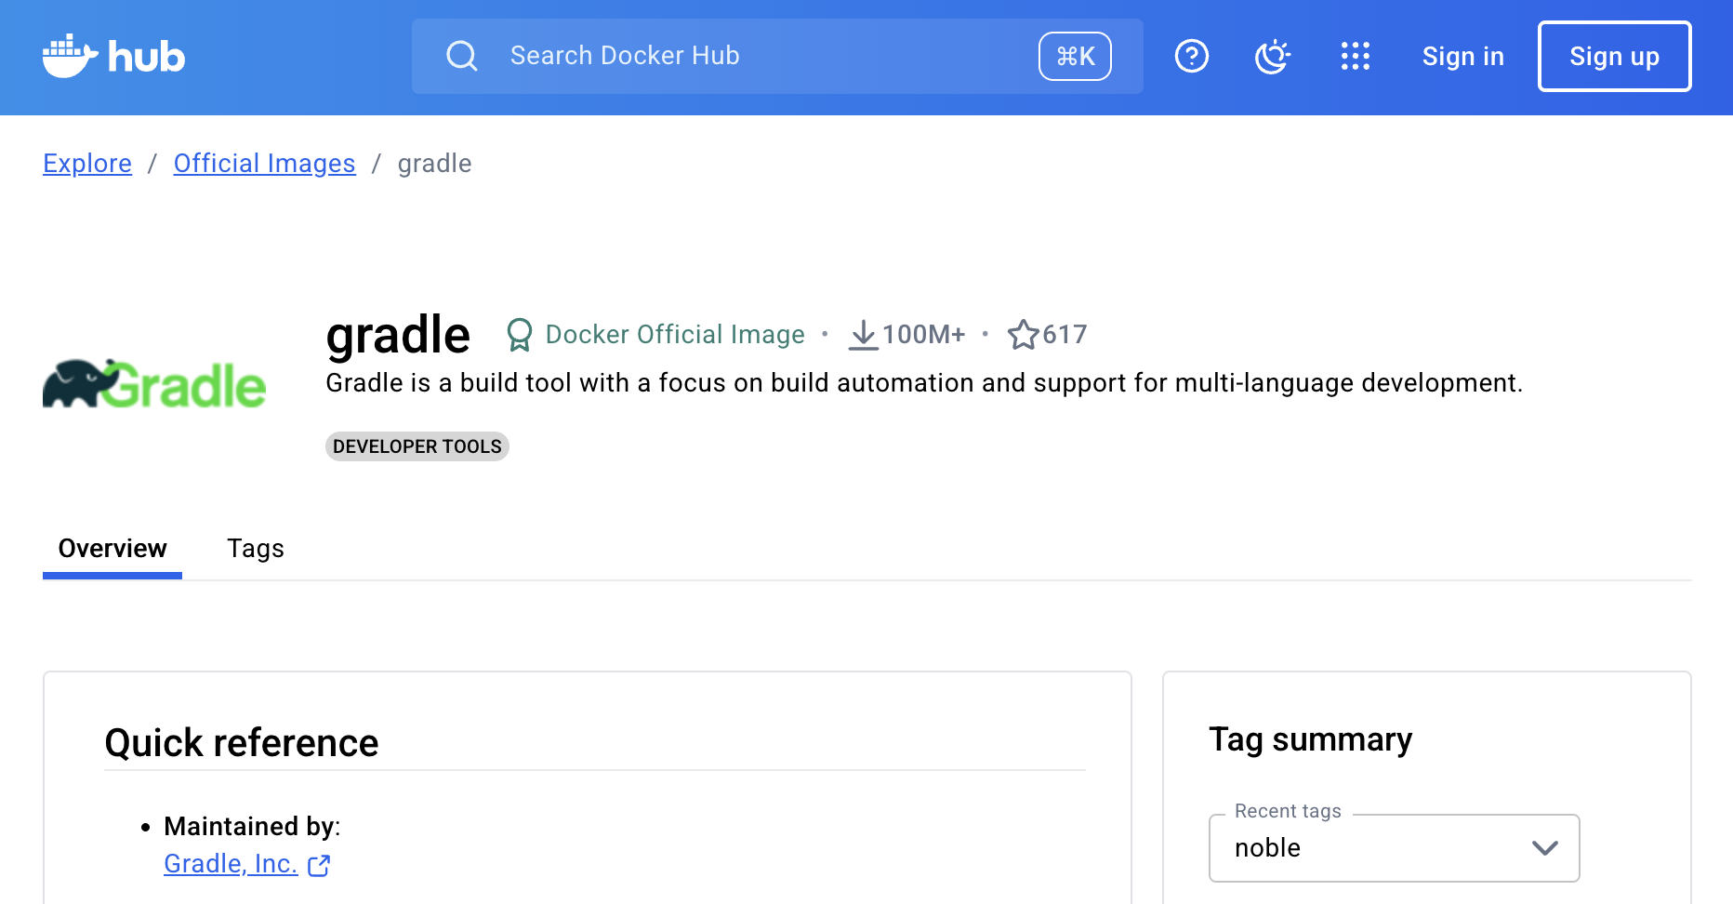Switch to the Overview tab
The width and height of the screenshot is (1733, 904).
click(x=112, y=549)
